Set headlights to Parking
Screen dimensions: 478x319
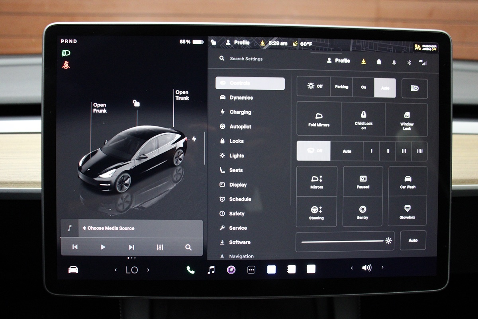pyautogui.click(x=341, y=87)
